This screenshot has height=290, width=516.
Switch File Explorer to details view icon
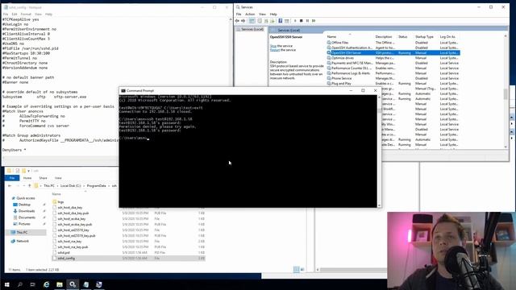296,270
